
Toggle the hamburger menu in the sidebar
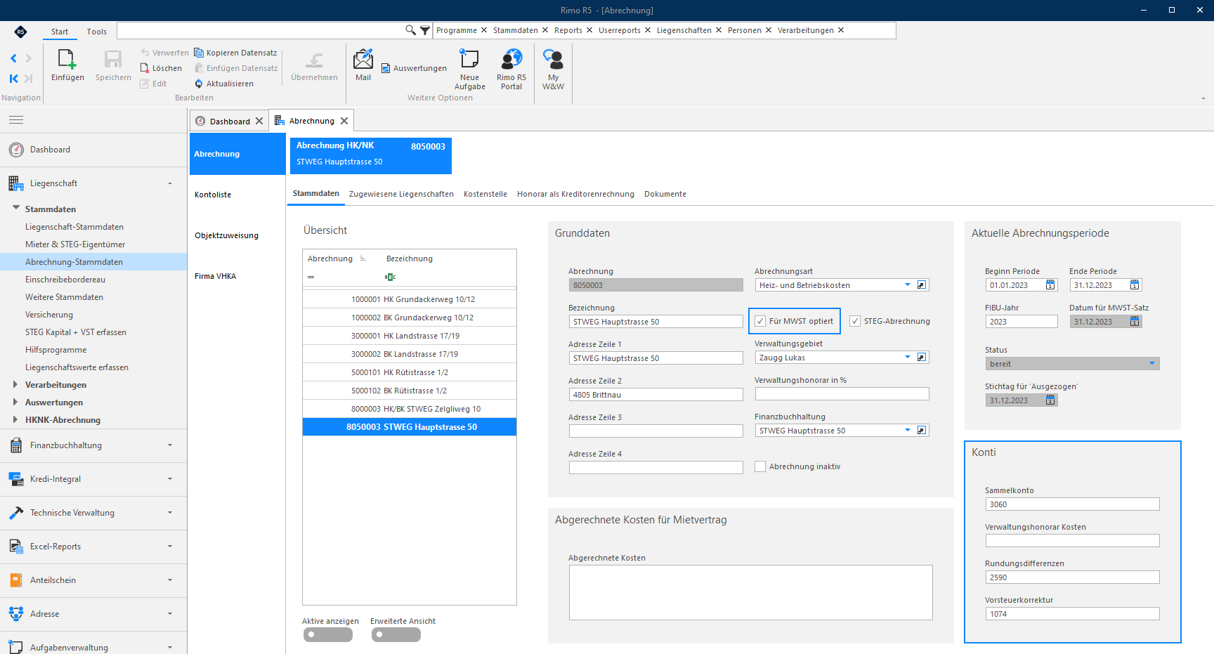[16, 120]
